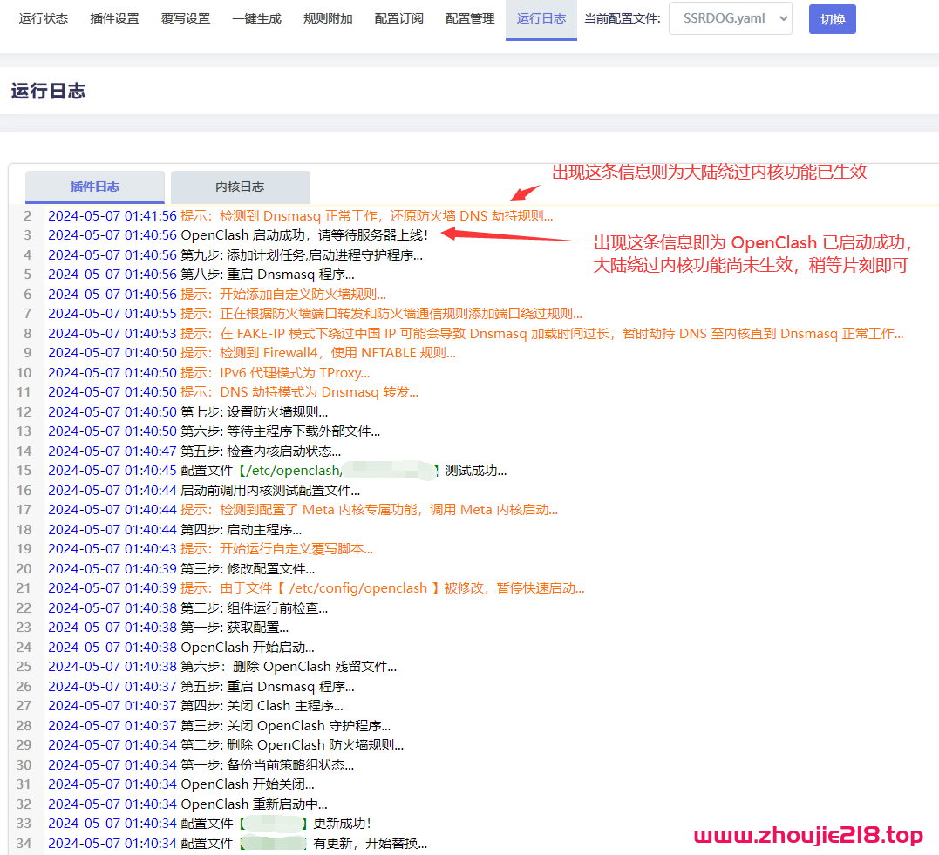Select the 运行日志 tab
The height and width of the screenshot is (855, 939).
(541, 18)
